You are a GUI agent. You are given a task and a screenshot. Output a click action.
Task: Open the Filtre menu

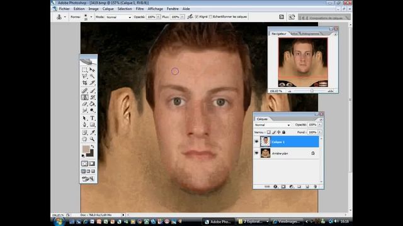click(x=140, y=9)
